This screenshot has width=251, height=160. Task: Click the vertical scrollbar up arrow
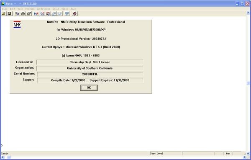tap(248, 13)
